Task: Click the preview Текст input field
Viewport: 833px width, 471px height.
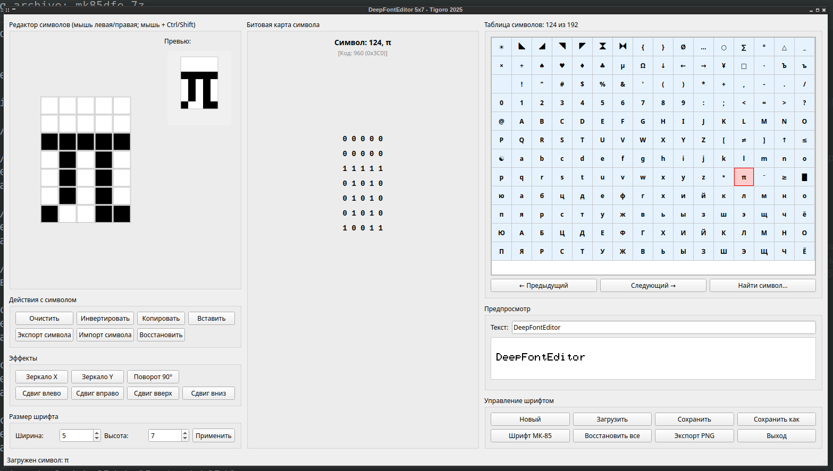Action: coord(663,328)
